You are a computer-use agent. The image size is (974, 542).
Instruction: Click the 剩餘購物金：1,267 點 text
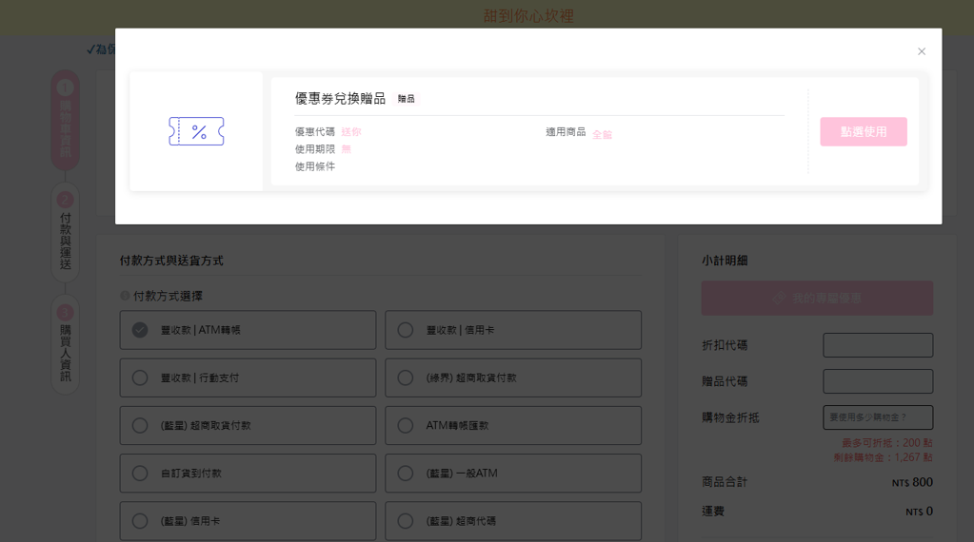[x=883, y=457]
